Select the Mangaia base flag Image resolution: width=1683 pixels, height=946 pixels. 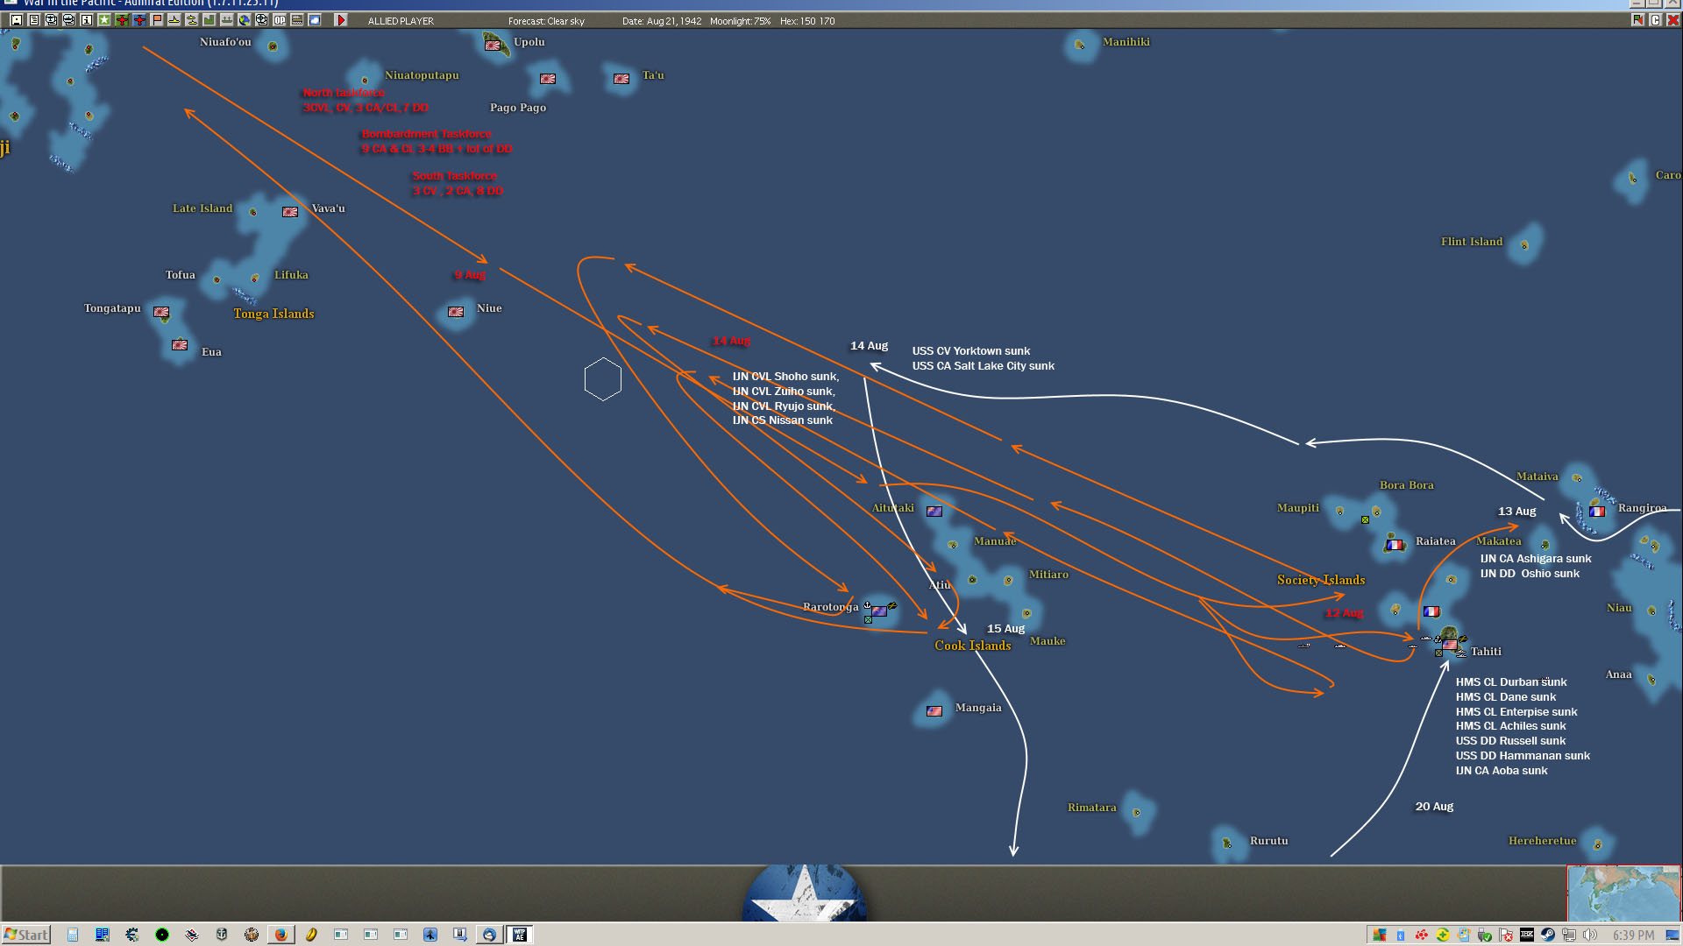934,711
